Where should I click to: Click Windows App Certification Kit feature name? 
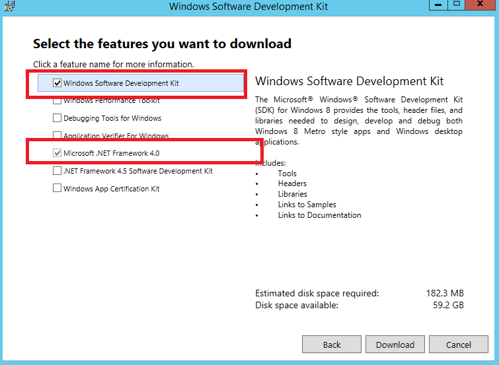[112, 189]
